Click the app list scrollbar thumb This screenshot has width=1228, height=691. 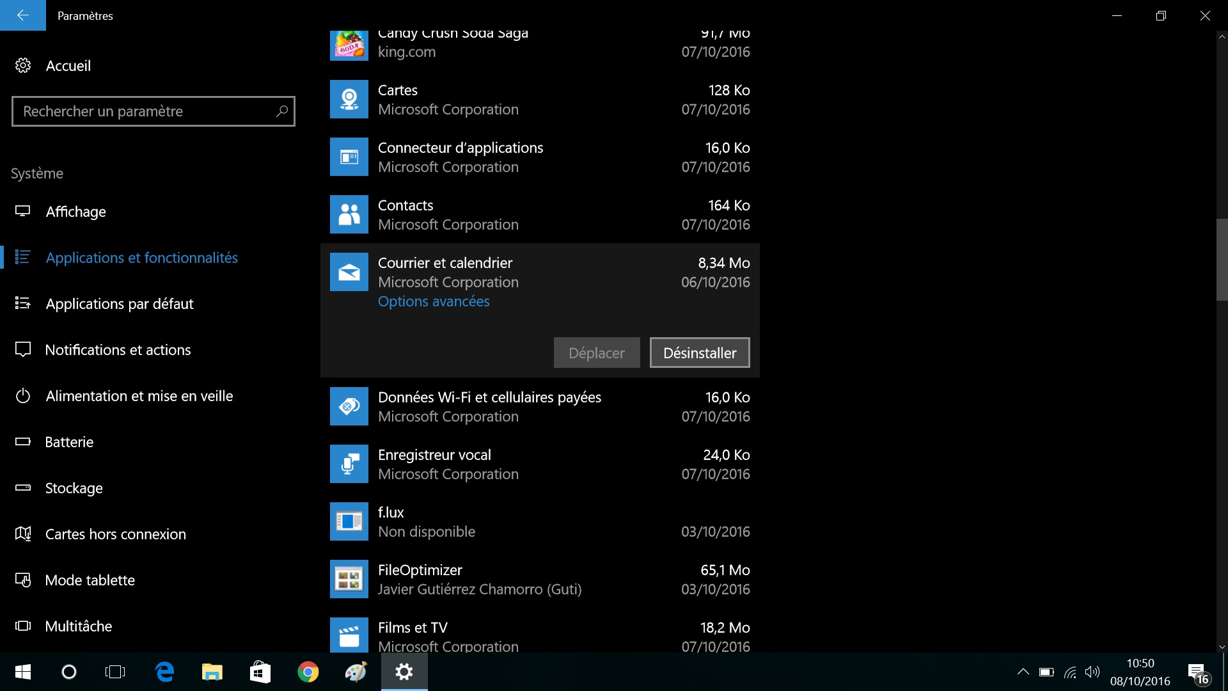pyautogui.click(x=1222, y=259)
